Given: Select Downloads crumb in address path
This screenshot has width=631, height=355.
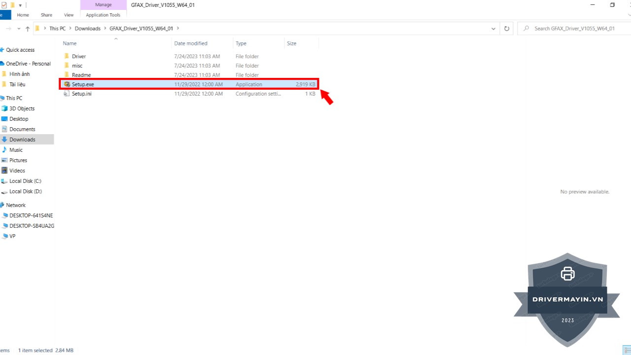Looking at the screenshot, I should click(87, 29).
